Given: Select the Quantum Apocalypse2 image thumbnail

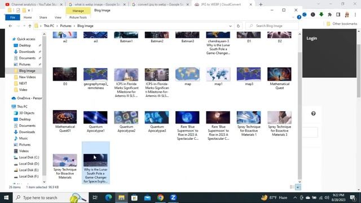Looking at the screenshot, I should 126,117.
